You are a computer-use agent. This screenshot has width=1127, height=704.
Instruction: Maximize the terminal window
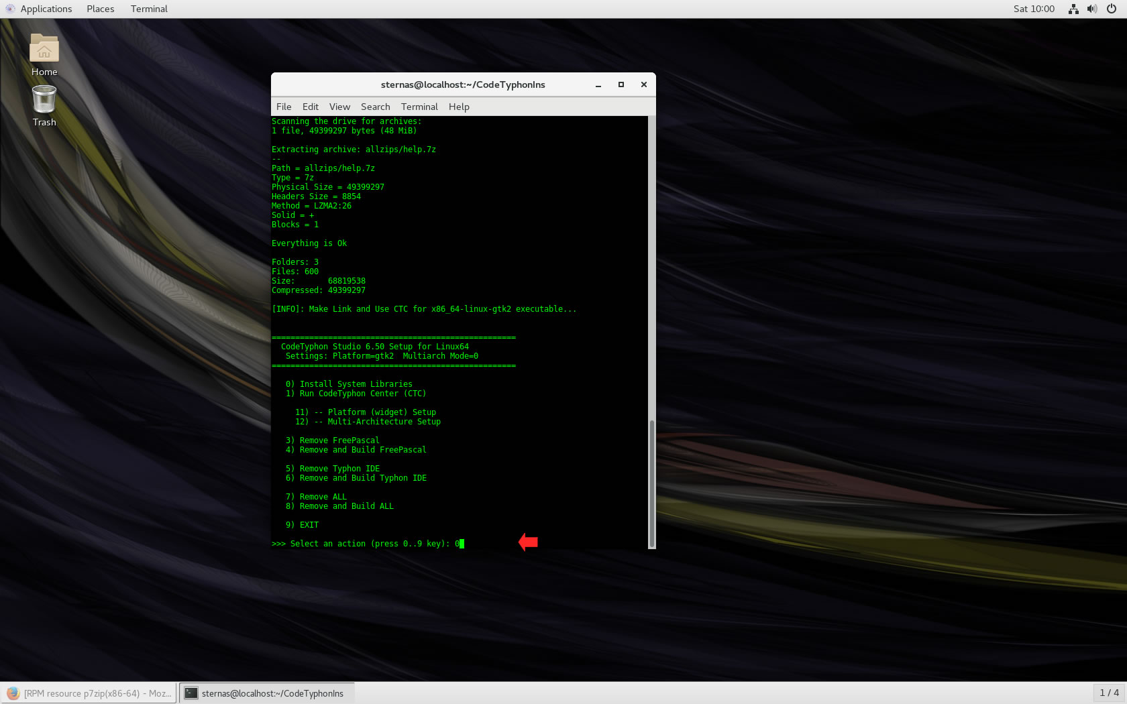pos(621,84)
